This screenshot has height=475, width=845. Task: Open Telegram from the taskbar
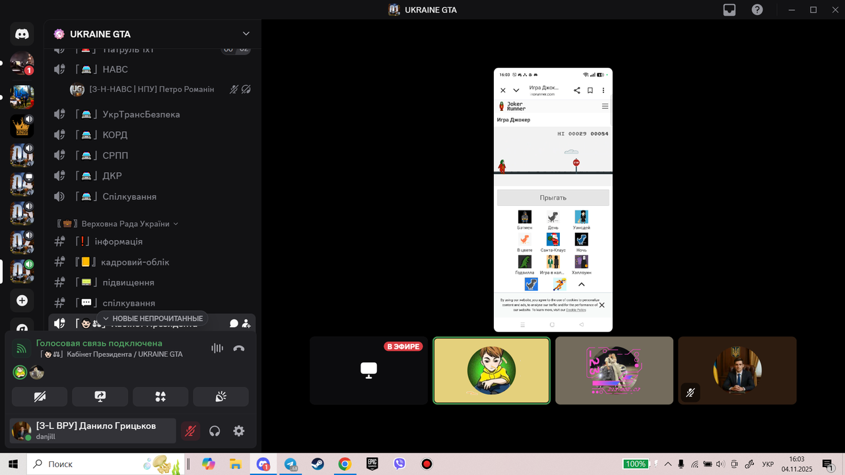coord(290,464)
